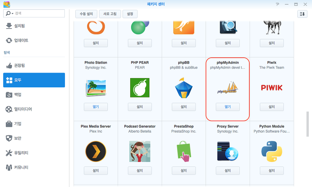Install the camel icon package
Viewport: 312px width, 187px height.
pyautogui.click(x=272, y=43)
